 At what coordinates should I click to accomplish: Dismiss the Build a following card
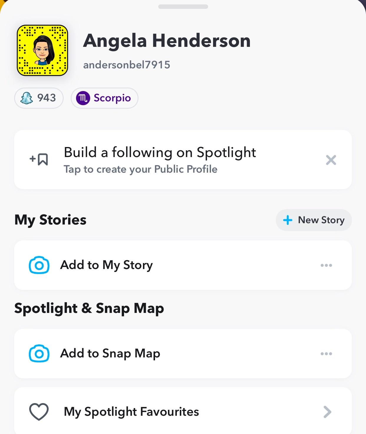point(331,160)
